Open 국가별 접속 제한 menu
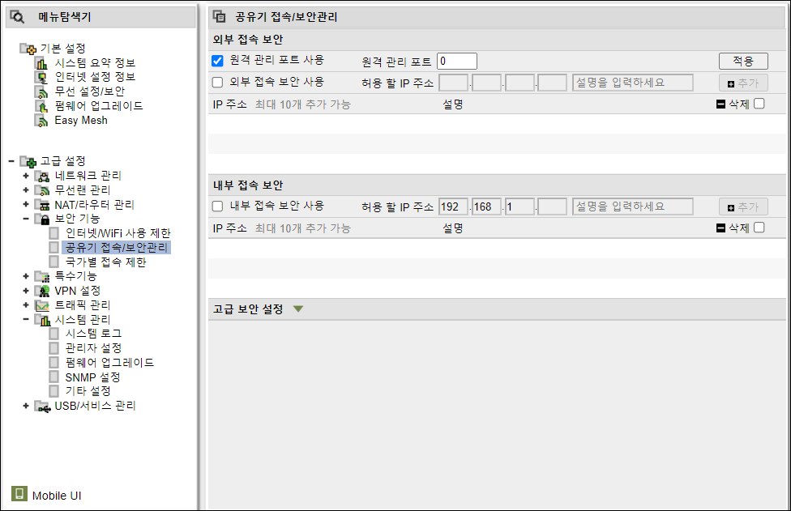The width and height of the screenshot is (791, 511). (x=106, y=262)
